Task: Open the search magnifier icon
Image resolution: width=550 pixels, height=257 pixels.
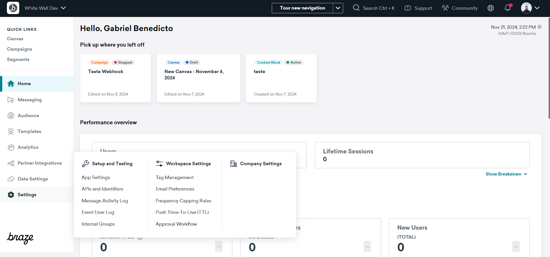Action: click(x=356, y=8)
